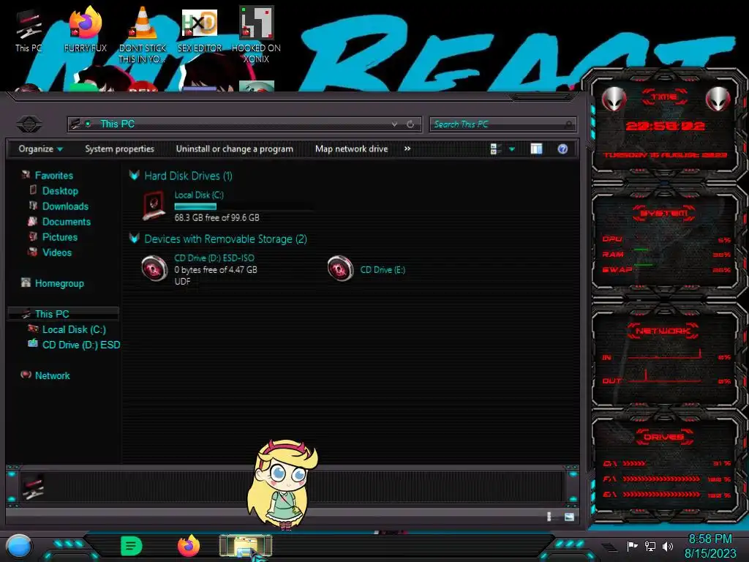The height and width of the screenshot is (562, 749).
Task: Refresh the This PC address bar
Action: tap(410, 124)
